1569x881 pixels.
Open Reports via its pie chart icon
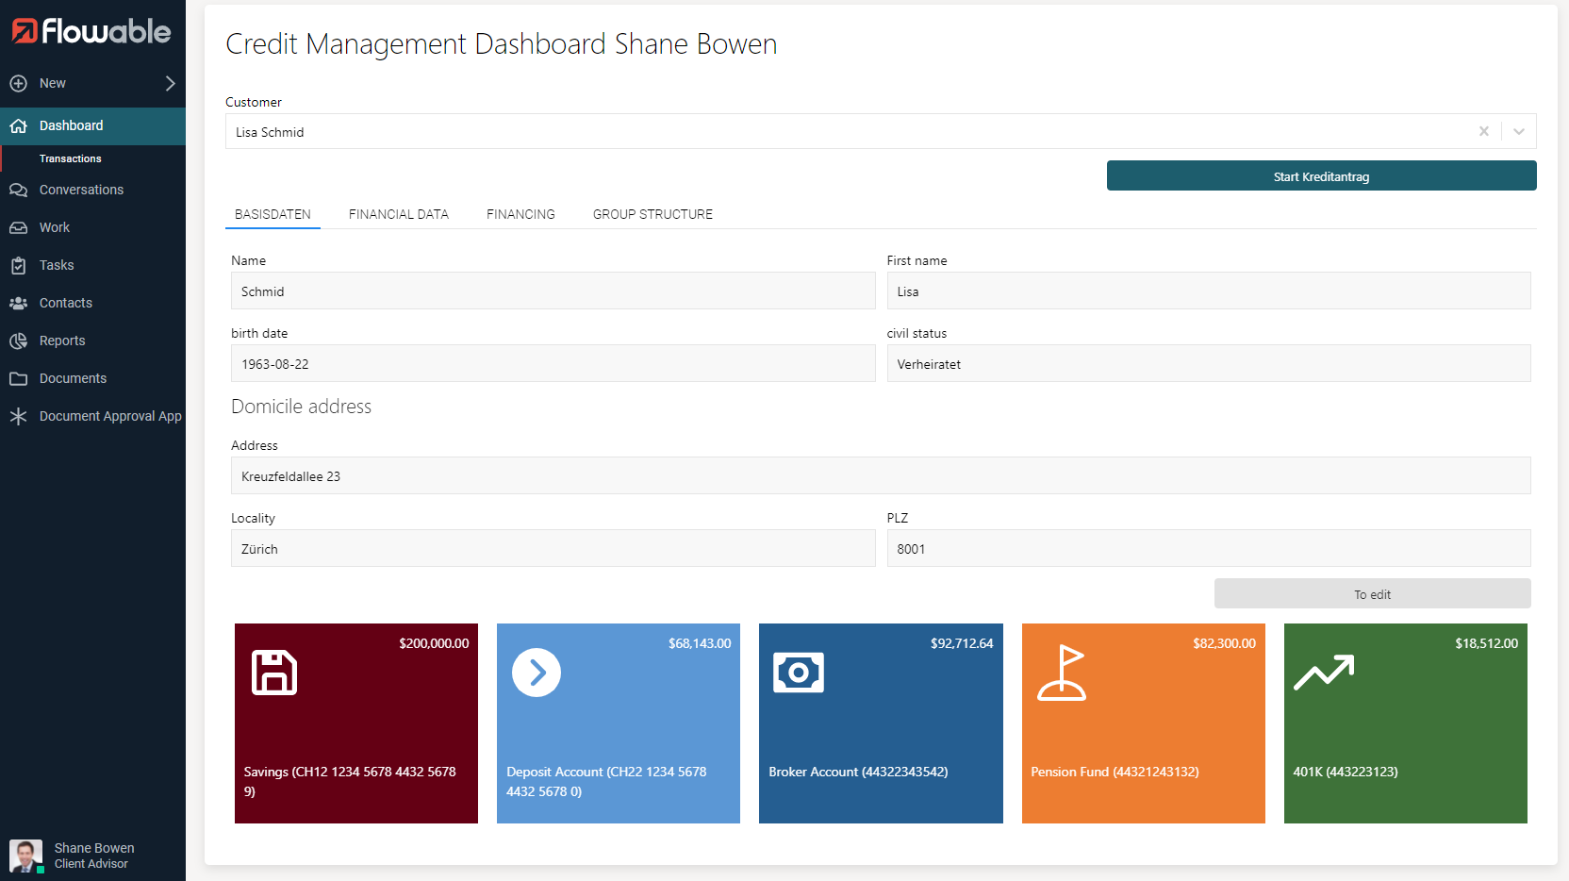18,341
